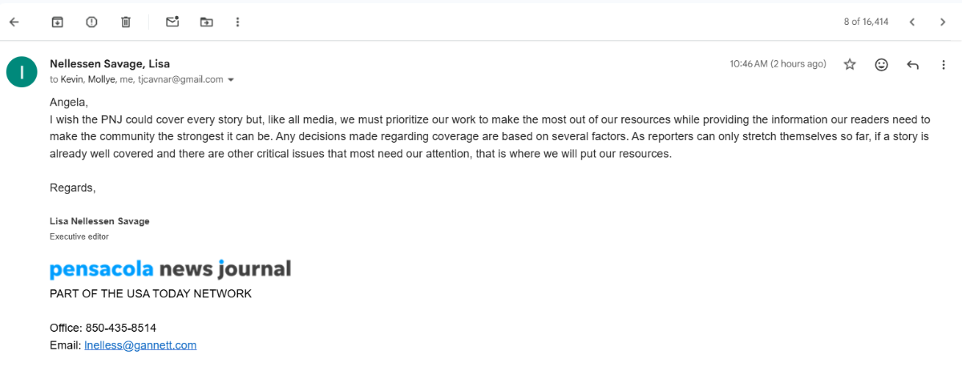Go to the older email arrow
962x367 pixels.
(x=943, y=22)
